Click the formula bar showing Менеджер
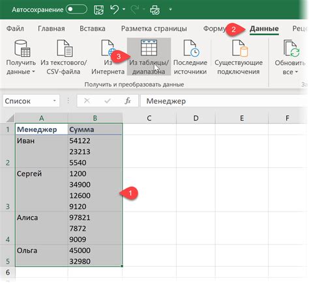Screen dimensions: 309x283 coord(224,101)
